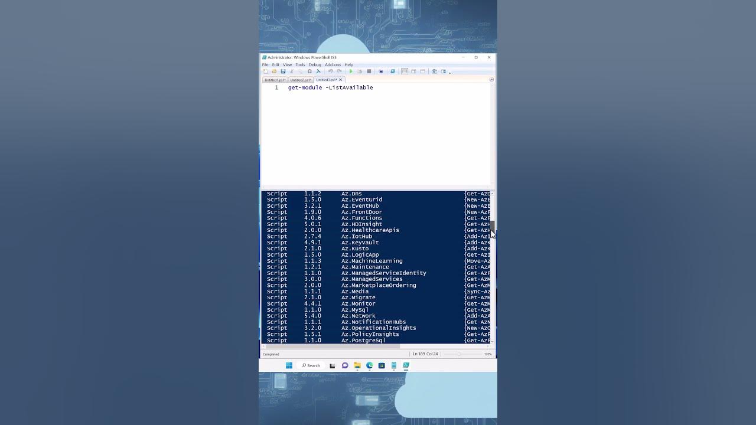Open the Chat icon on the taskbar

pyautogui.click(x=345, y=365)
